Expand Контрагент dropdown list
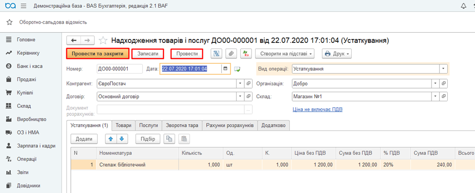 point(240,83)
